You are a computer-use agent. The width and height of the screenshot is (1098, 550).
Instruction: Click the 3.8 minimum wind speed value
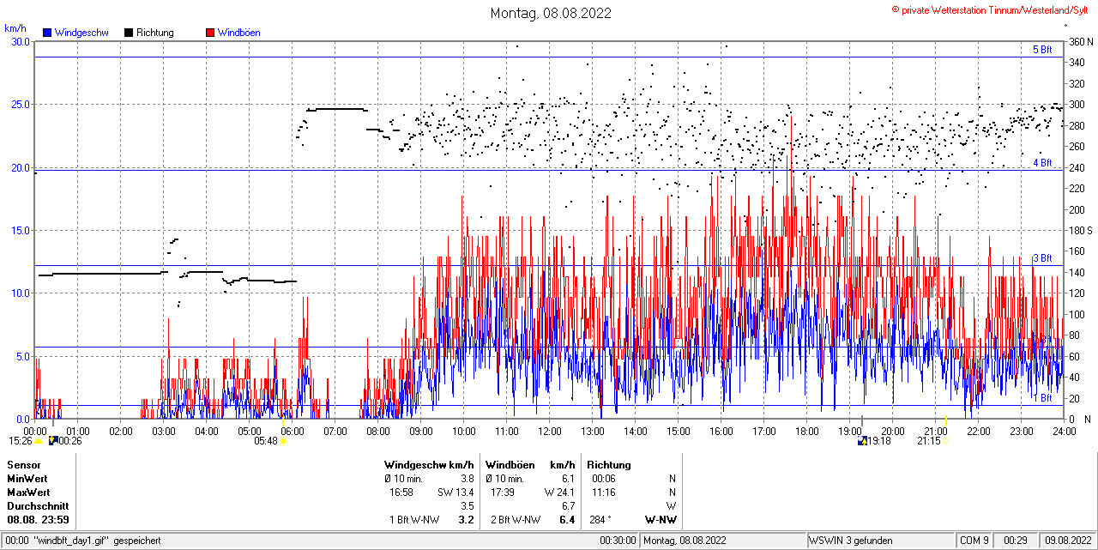[468, 479]
